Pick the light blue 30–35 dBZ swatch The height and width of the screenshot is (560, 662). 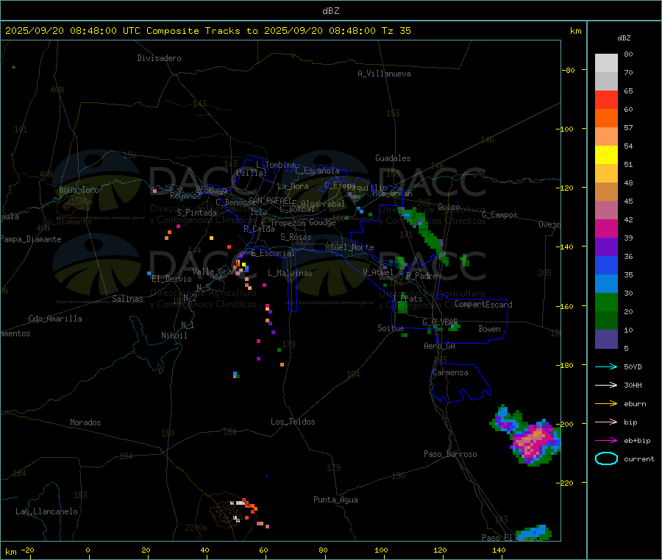tap(606, 284)
